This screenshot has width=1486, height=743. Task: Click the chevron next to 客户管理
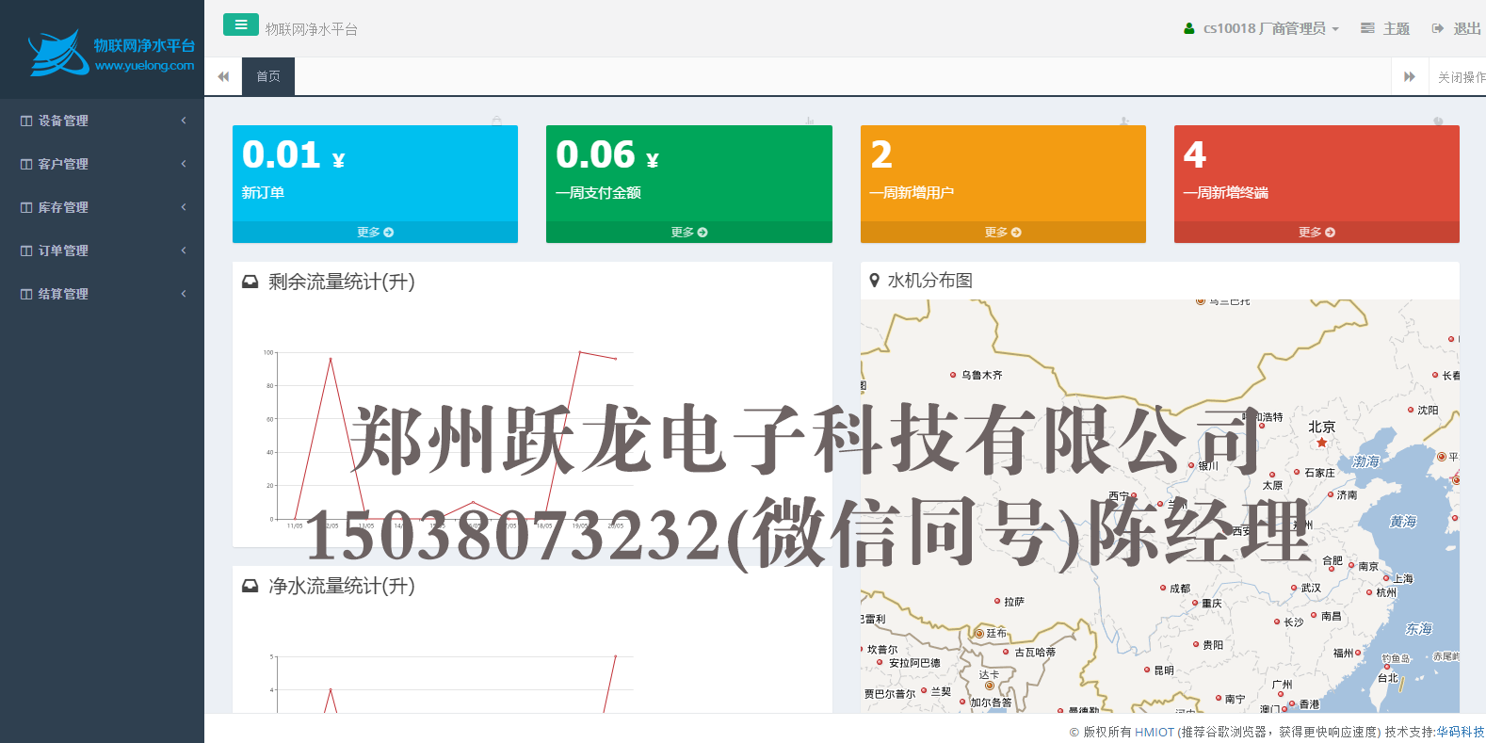click(x=184, y=164)
